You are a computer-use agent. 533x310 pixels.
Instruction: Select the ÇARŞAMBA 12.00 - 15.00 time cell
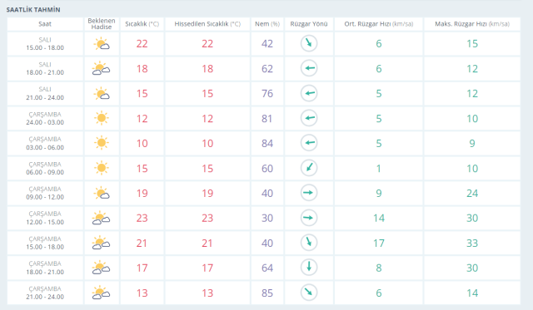tap(45, 218)
